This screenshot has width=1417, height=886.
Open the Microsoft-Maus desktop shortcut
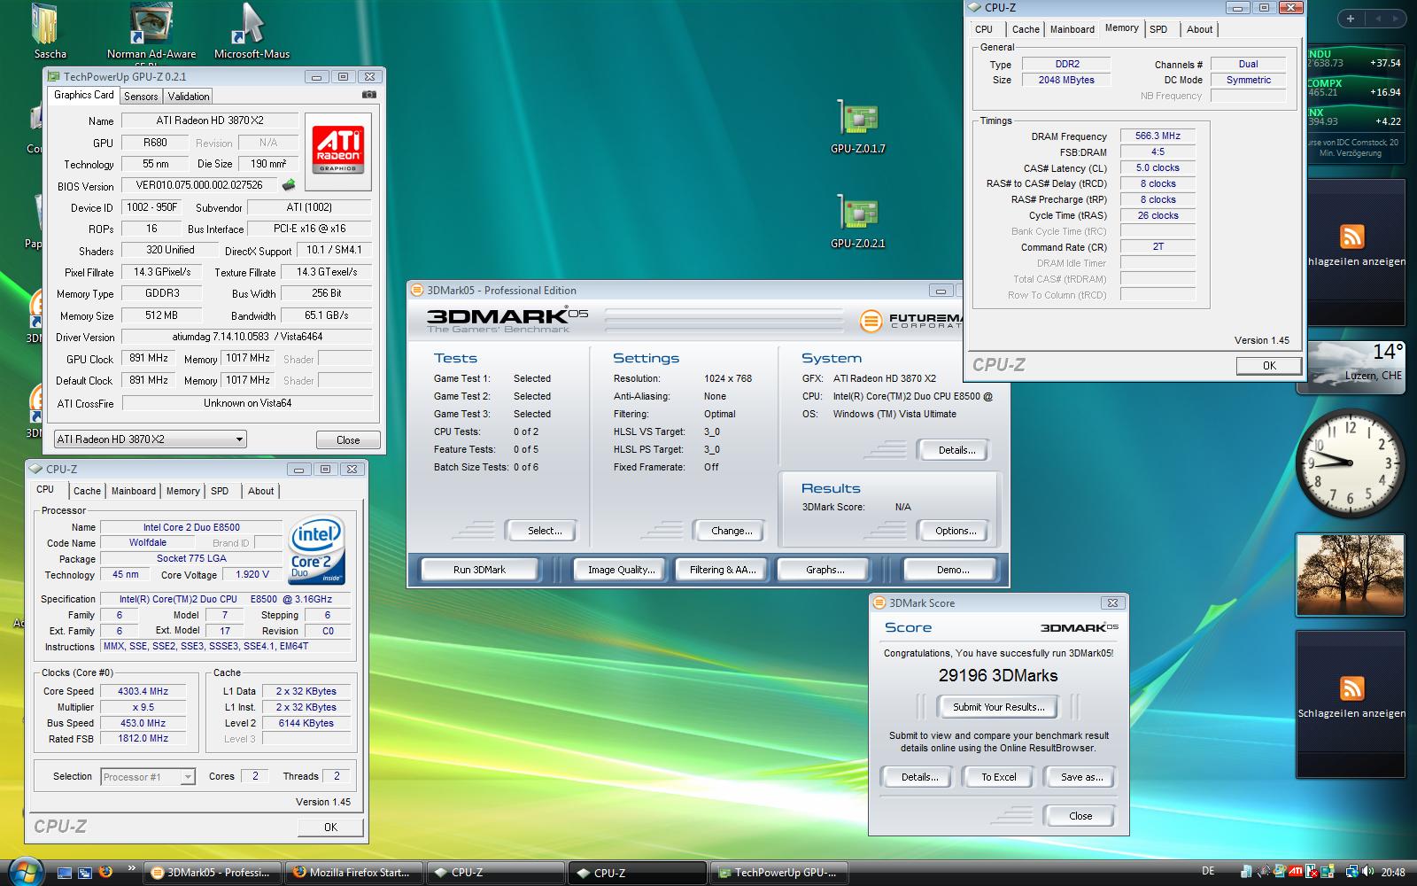click(252, 32)
